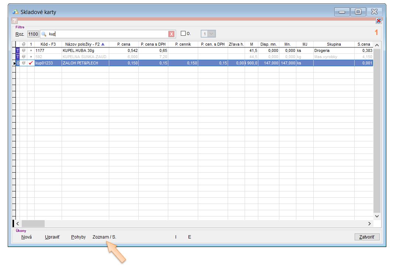The width and height of the screenshot is (393, 268).
Task: Click the pin icon at top right
Action: (x=378, y=21)
